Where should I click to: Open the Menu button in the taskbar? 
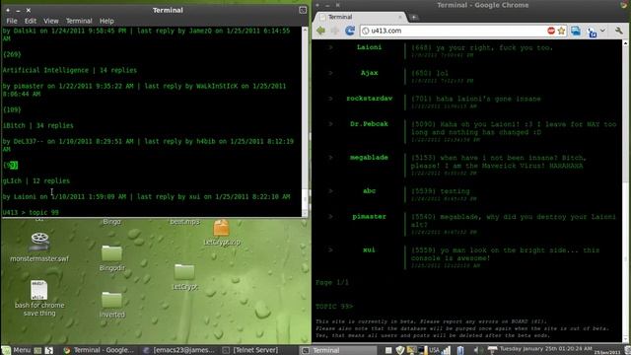(16, 350)
